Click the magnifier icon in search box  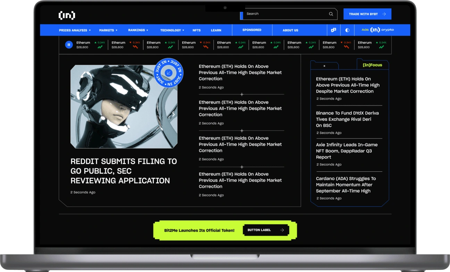coord(331,14)
